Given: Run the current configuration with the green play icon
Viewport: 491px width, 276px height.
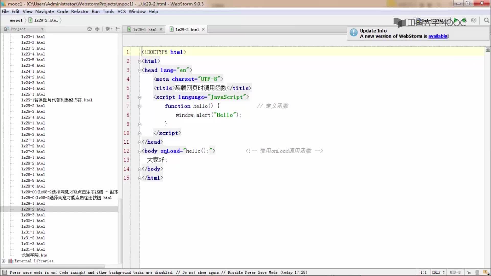Looking at the screenshot, I should [455, 20].
